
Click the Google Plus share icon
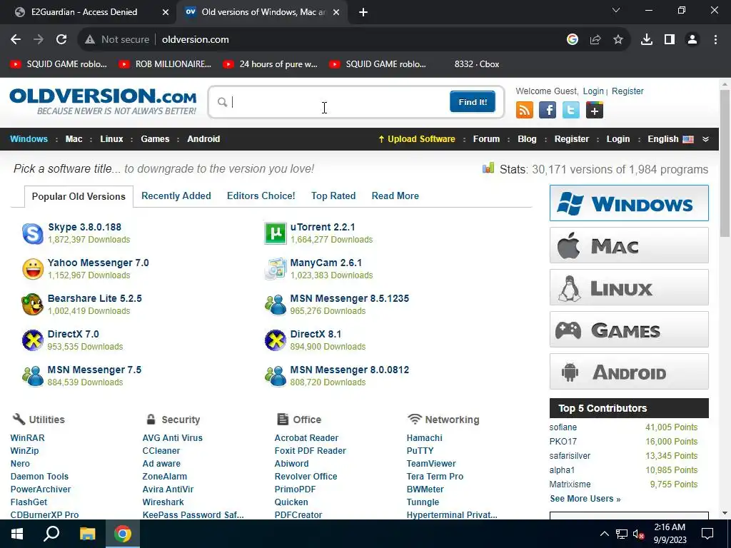[595, 111]
